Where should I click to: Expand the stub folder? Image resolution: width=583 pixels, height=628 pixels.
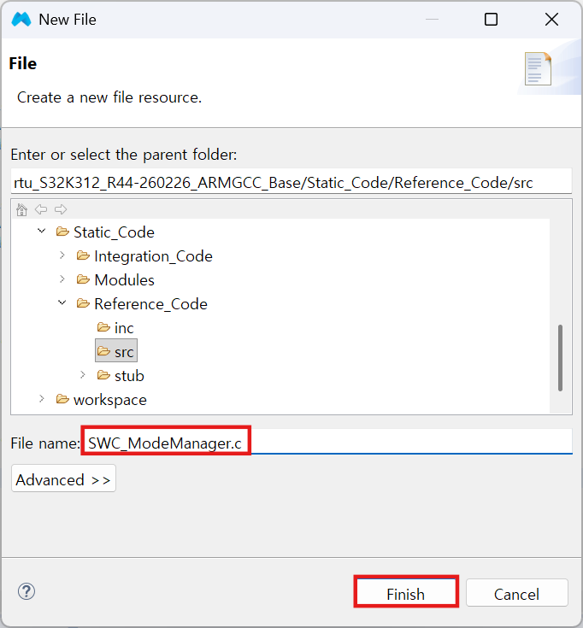tap(83, 375)
